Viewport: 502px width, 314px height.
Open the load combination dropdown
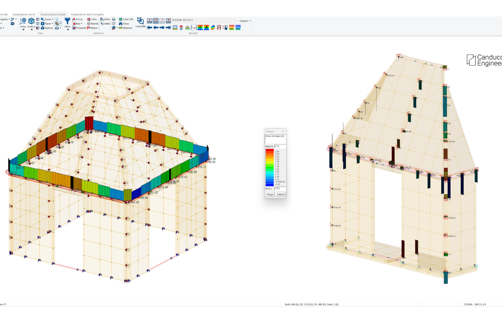[x=238, y=21]
